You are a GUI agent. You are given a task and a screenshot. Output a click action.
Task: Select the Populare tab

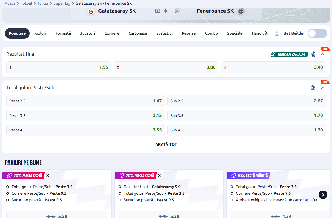tap(17, 33)
